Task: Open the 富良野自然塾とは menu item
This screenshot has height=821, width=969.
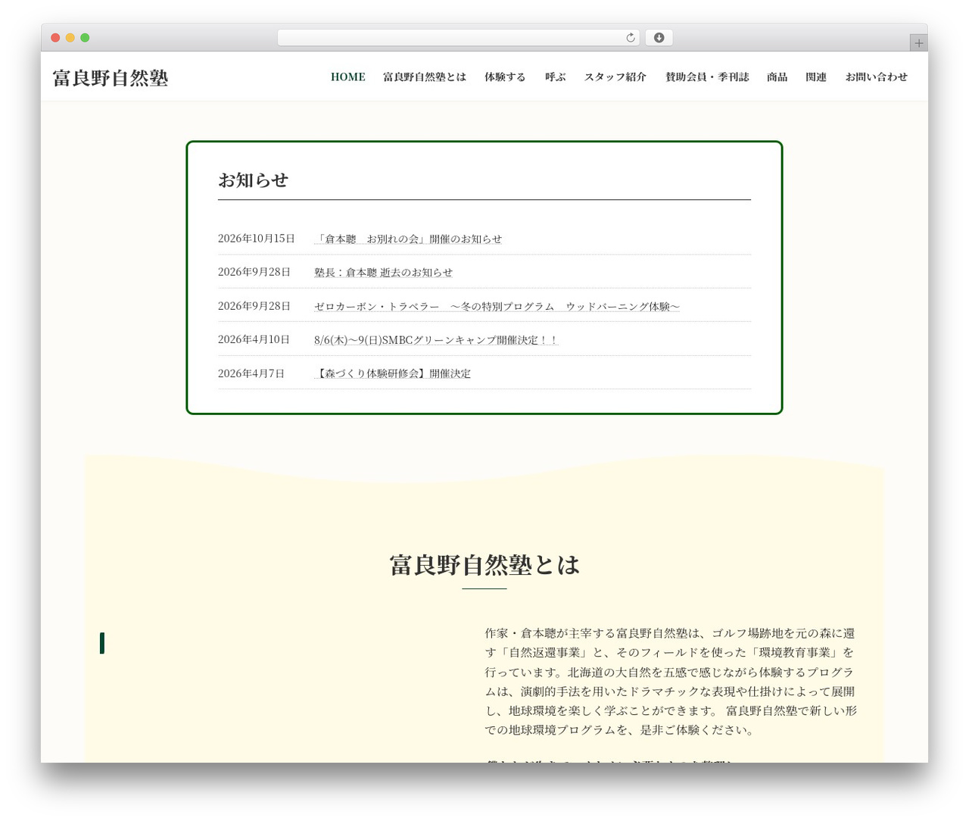Action: (425, 76)
